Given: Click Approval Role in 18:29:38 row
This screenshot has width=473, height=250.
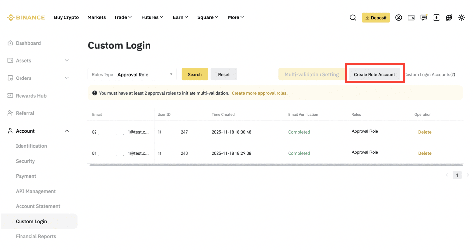Looking at the screenshot, I should (x=365, y=152).
